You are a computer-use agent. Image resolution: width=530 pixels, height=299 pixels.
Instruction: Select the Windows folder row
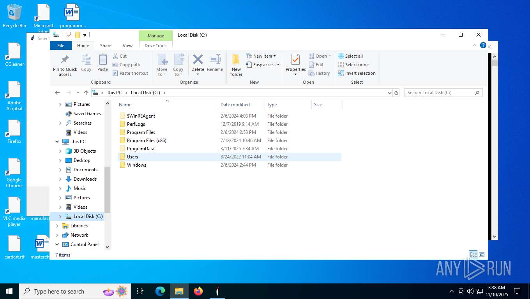click(230, 165)
